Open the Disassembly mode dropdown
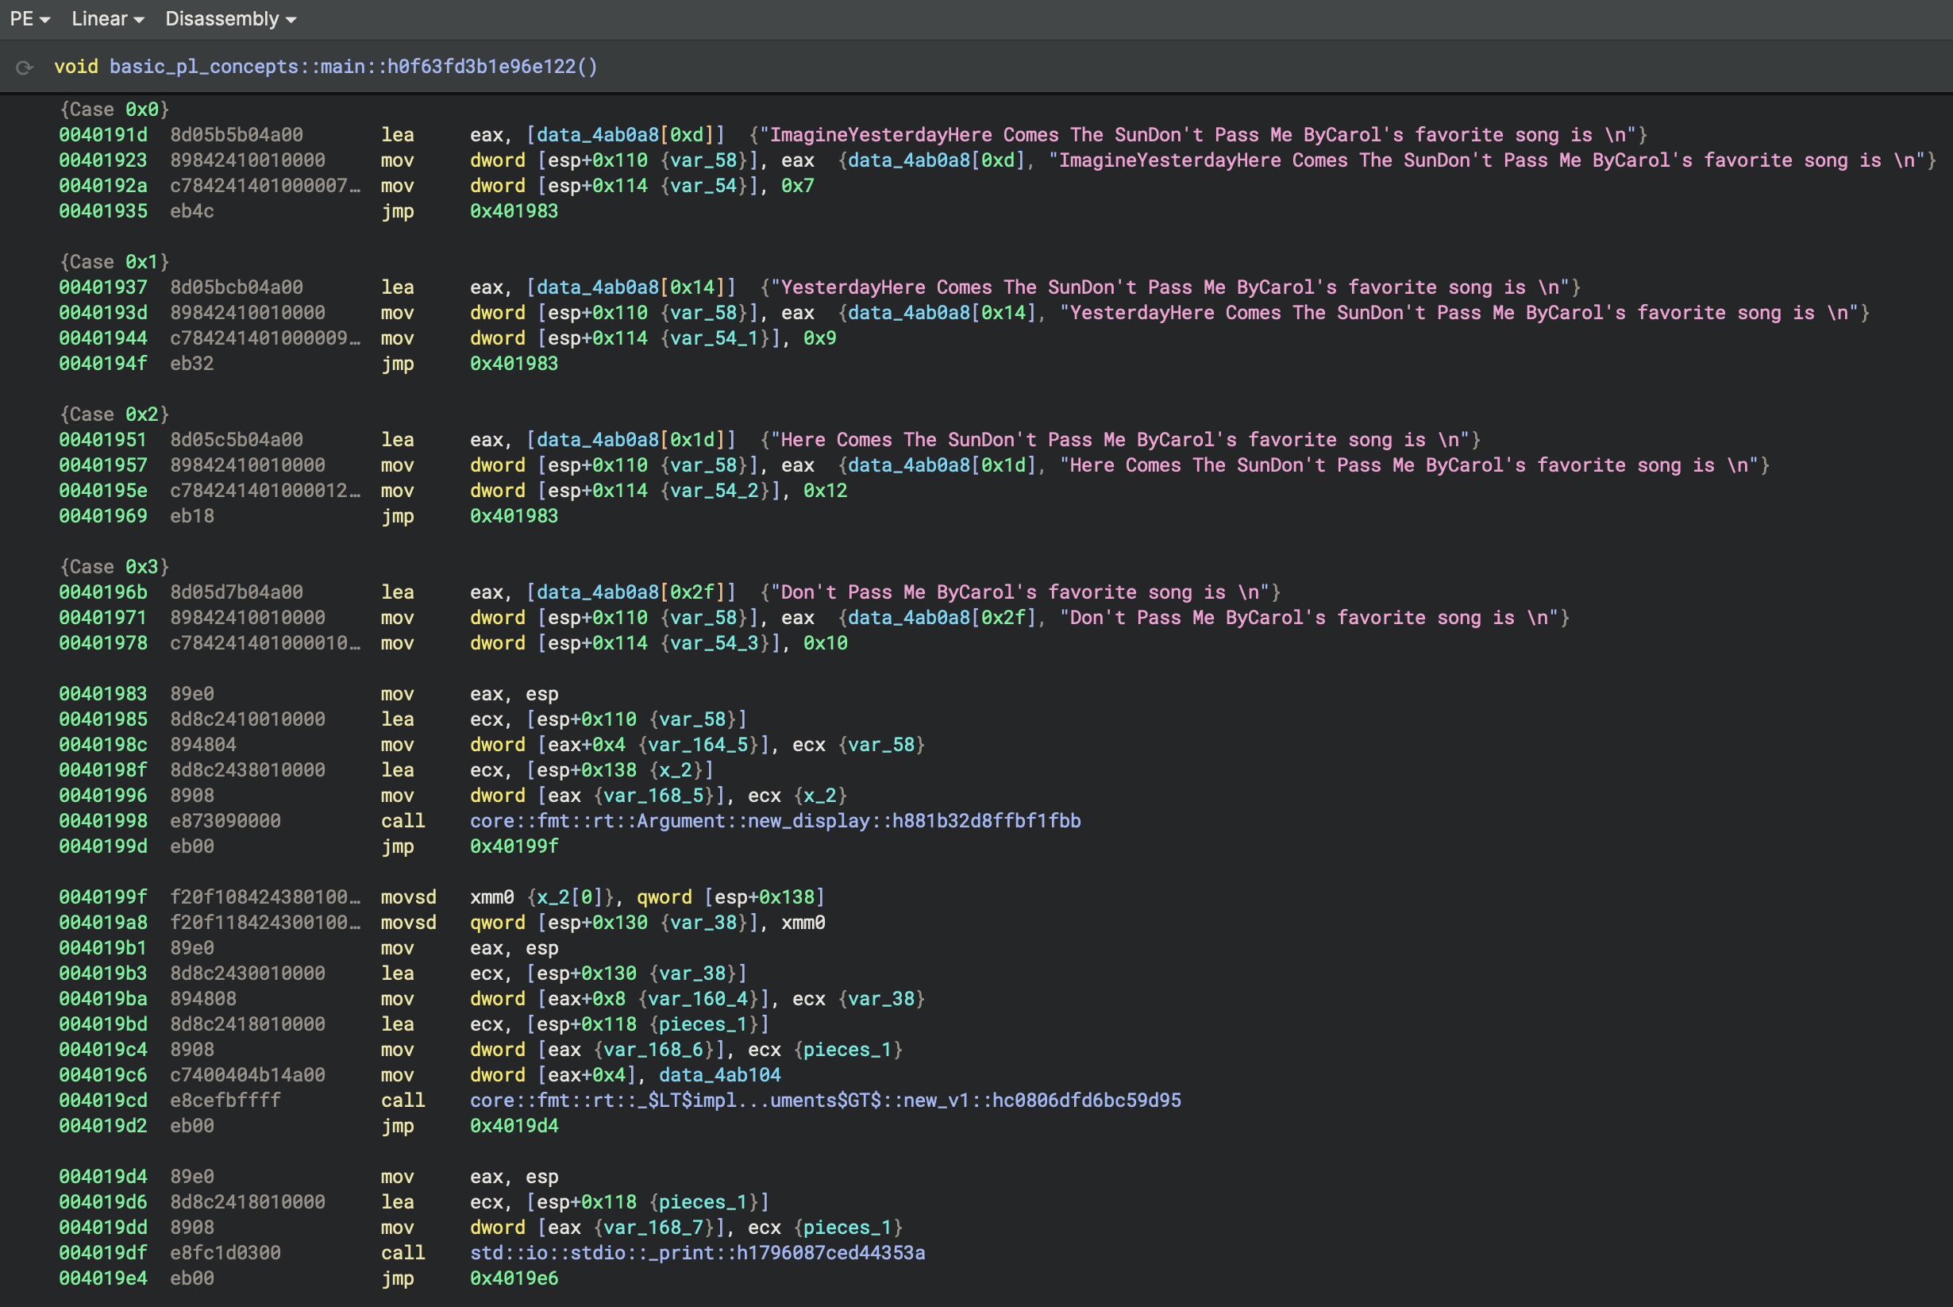This screenshot has width=1953, height=1307. [230, 18]
